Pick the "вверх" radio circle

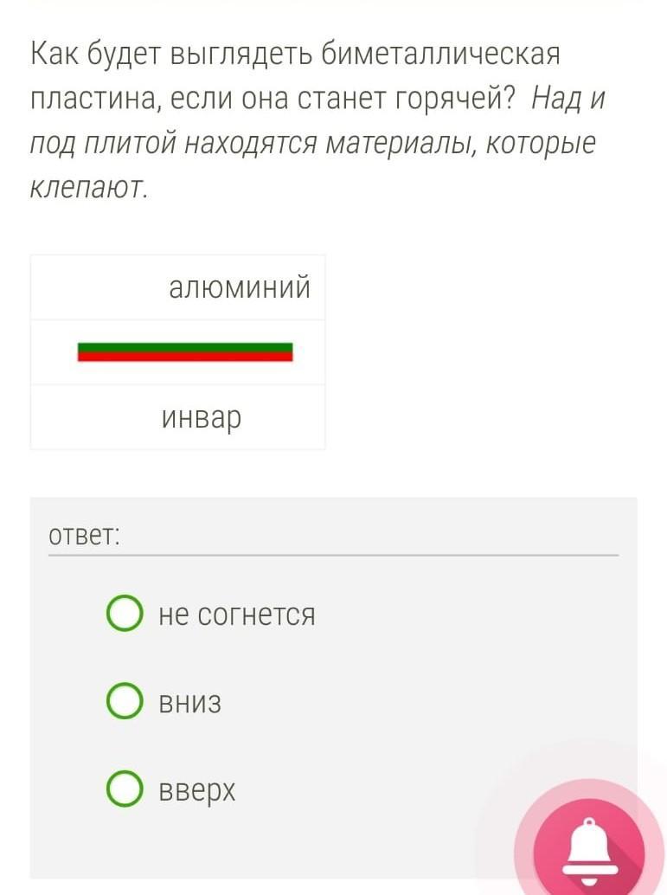tap(124, 789)
